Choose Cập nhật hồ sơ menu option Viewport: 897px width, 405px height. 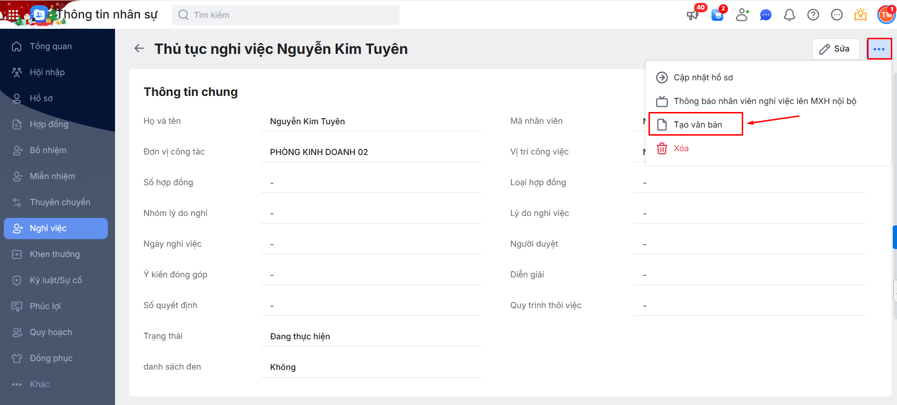(x=703, y=78)
